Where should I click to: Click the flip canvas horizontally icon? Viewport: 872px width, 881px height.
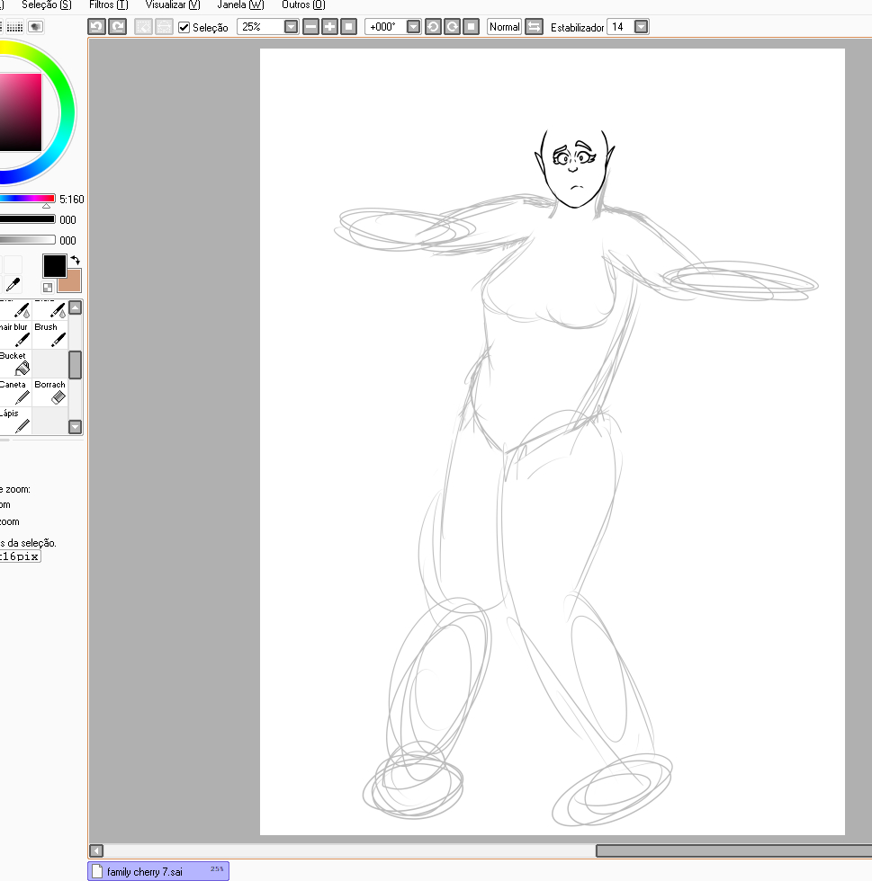(534, 27)
